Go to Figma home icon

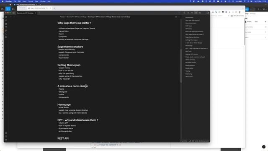(10, 5)
